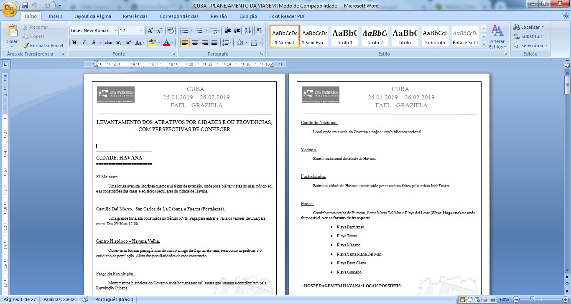Click the Office Button orb
This screenshot has width=571, height=304.
click(9, 8)
